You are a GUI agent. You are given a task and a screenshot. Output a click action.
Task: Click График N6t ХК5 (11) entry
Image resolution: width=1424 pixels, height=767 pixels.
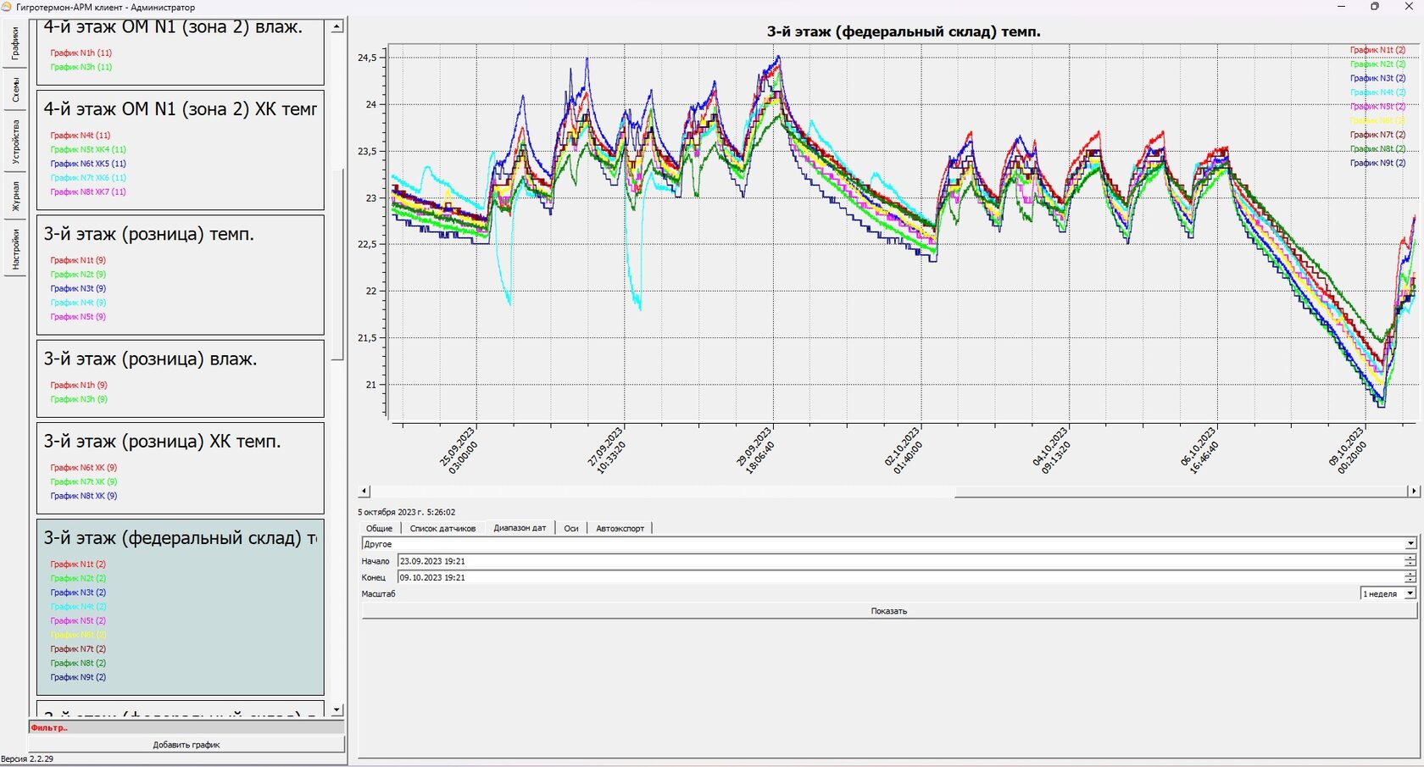tap(88, 164)
